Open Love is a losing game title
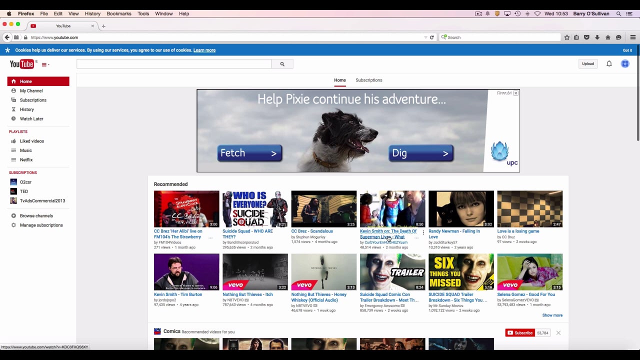640x360 pixels. coord(518,231)
